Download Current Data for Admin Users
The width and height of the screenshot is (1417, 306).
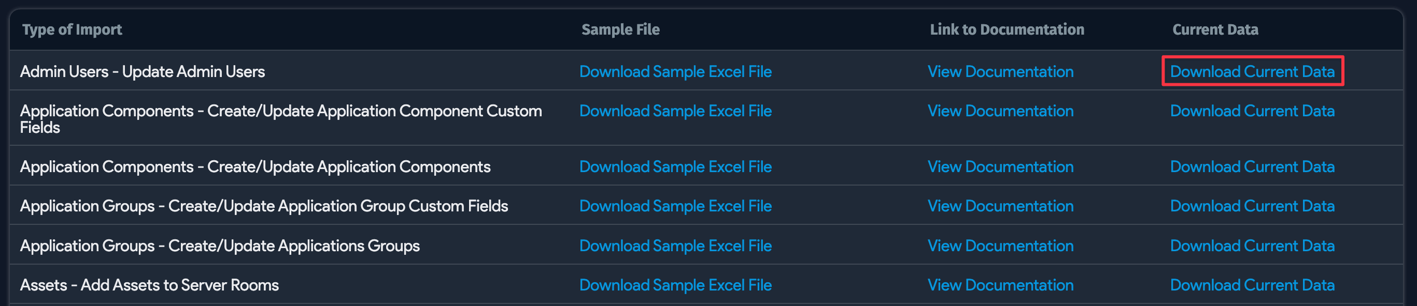[1252, 71]
